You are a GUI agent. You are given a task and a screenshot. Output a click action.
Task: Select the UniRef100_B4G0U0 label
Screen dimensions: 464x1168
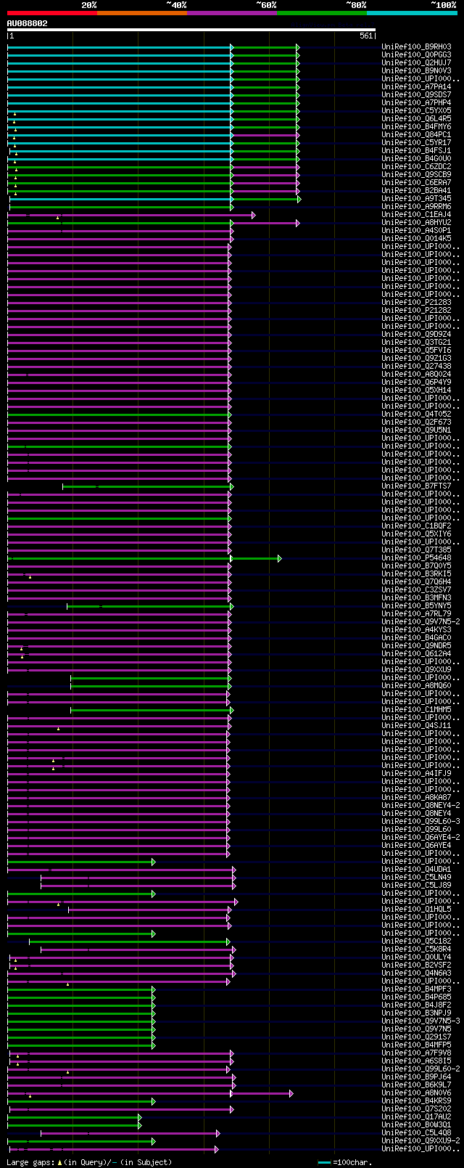(x=417, y=158)
